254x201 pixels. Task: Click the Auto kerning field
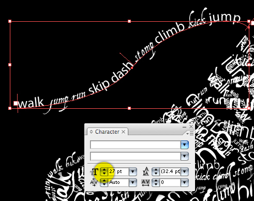coord(118,182)
